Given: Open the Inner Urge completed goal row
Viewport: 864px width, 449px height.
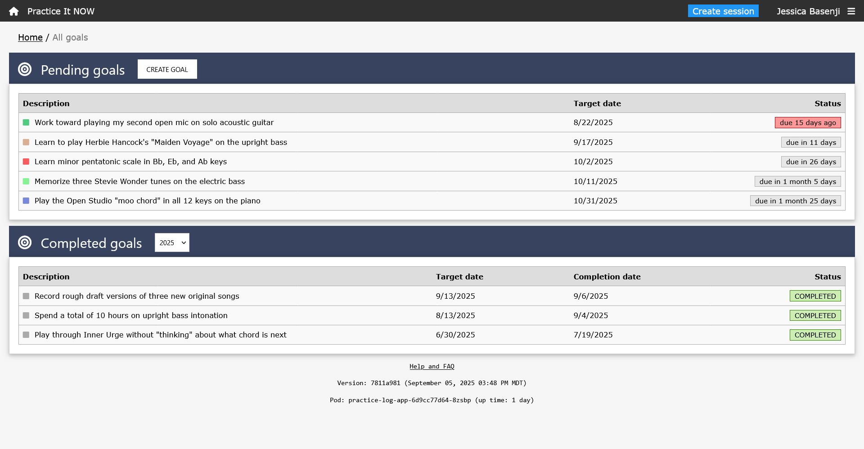Looking at the screenshot, I should [160, 335].
